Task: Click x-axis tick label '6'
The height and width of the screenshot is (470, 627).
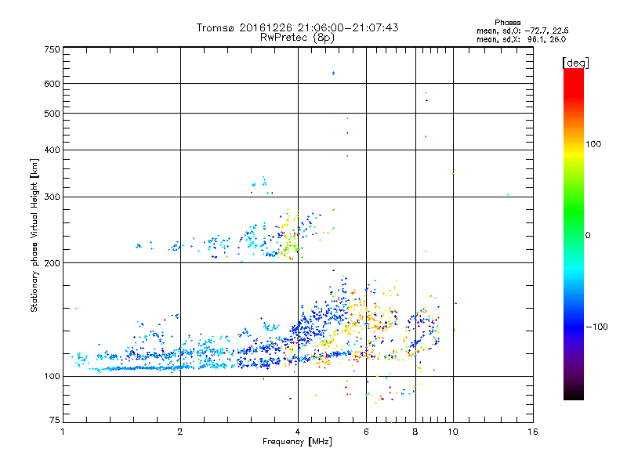Action: click(366, 432)
